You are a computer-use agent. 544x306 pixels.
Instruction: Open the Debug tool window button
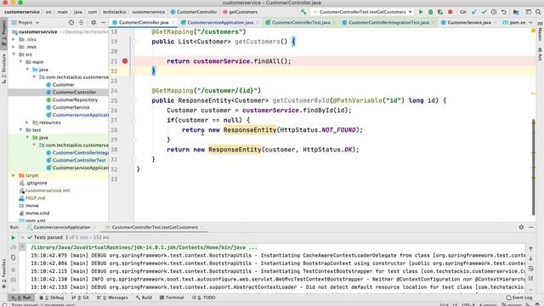pyautogui.click(x=52, y=297)
